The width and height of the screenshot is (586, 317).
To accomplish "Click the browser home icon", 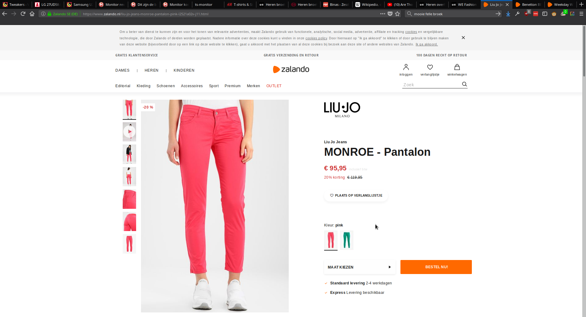I will tap(32, 14).
